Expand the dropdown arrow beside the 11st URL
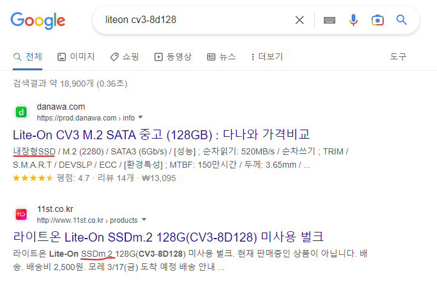The image size is (437, 287). [144, 220]
